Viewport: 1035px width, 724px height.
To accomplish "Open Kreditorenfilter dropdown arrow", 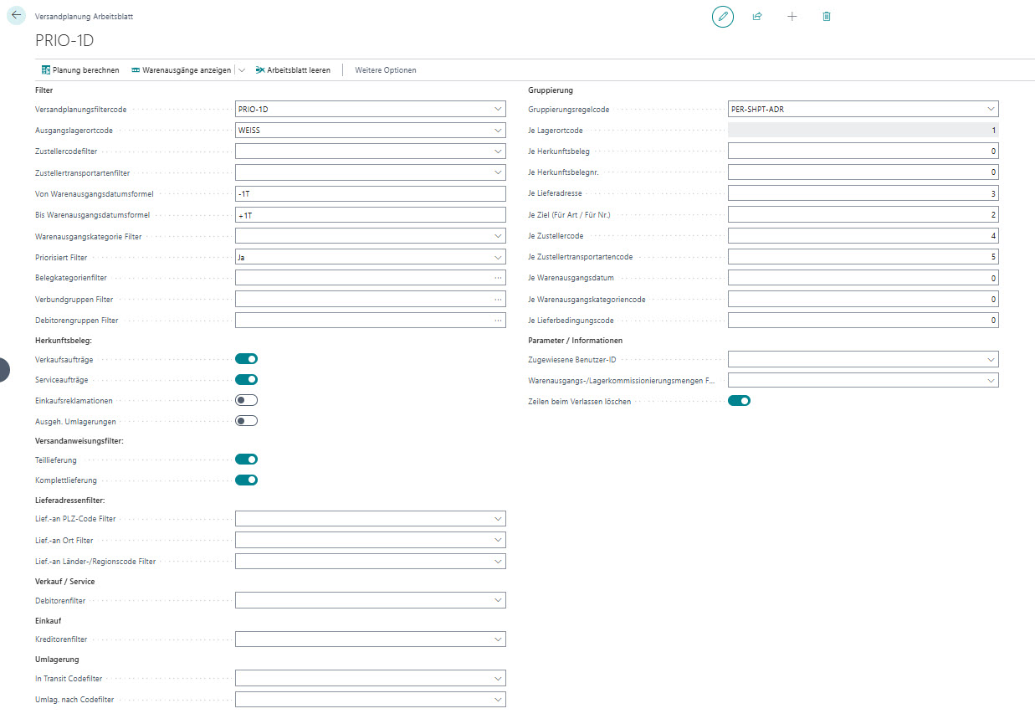I will [499, 639].
